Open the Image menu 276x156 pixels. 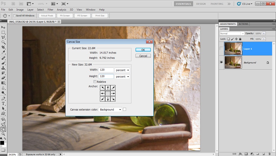[20, 9]
